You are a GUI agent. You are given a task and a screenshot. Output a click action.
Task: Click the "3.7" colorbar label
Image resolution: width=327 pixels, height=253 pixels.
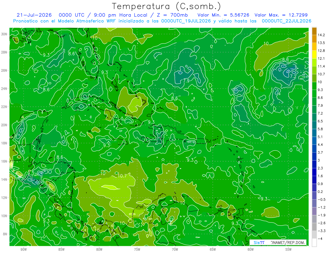[x=320, y=152]
